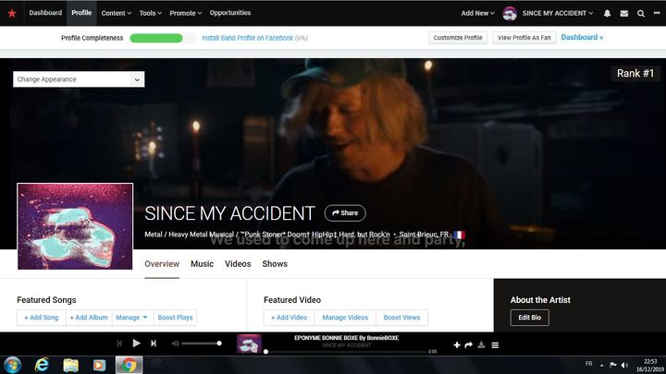The height and width of the screenshot is (374, 666).
Task: Open File Explorer from taskbar
Action: (70, 365)
